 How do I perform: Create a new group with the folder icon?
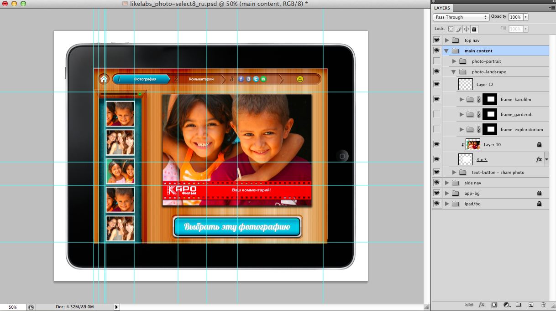[519, 305]
